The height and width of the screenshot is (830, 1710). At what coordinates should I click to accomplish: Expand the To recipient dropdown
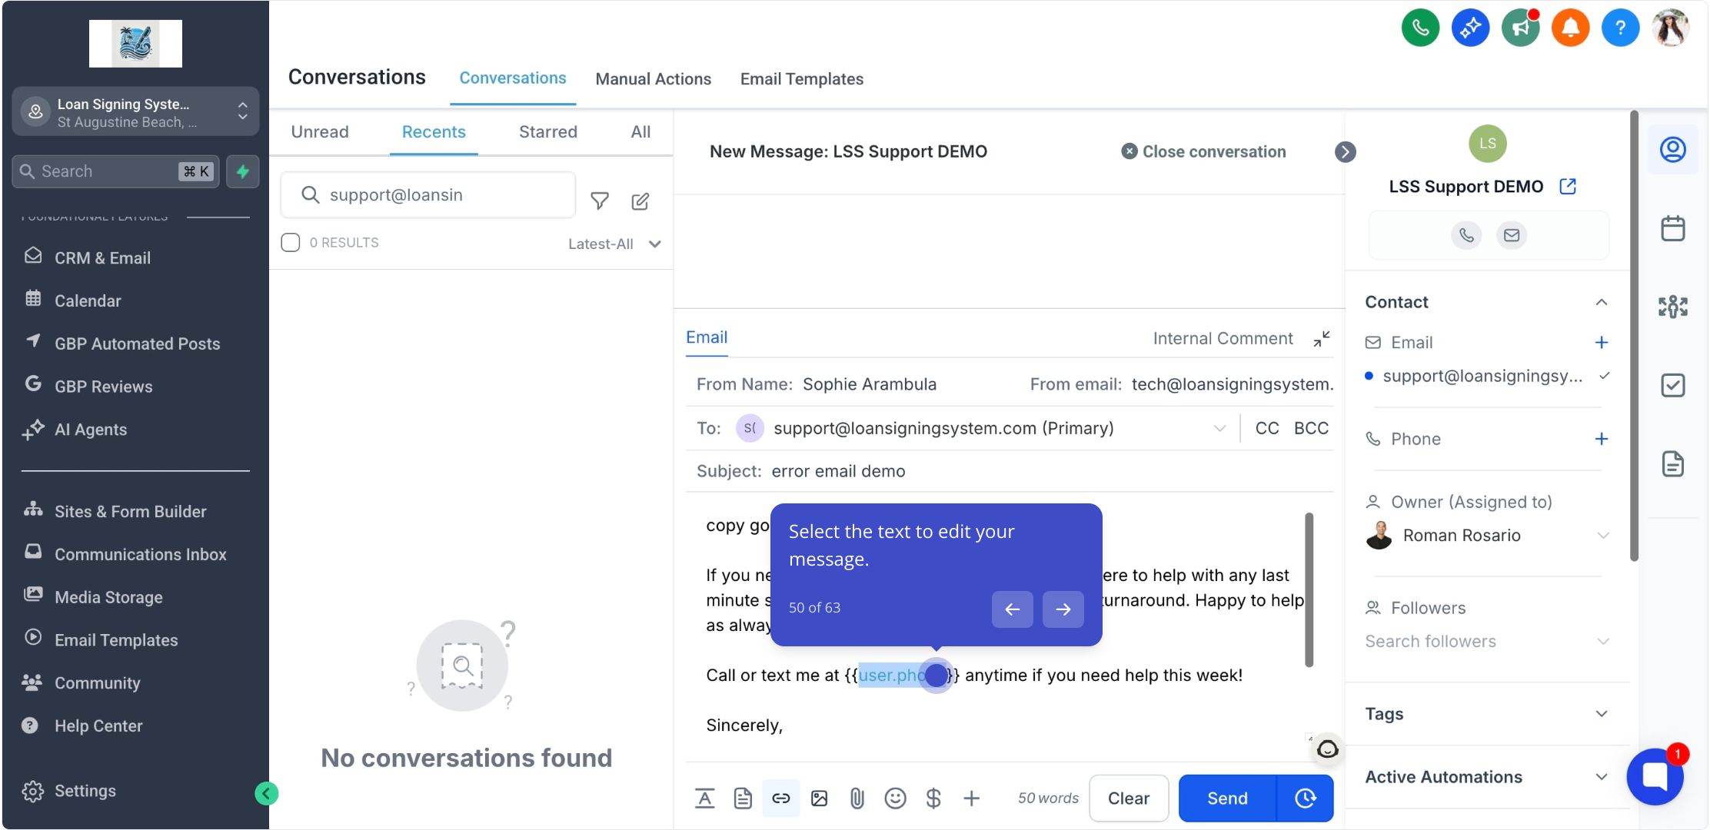pos(1219,429)
